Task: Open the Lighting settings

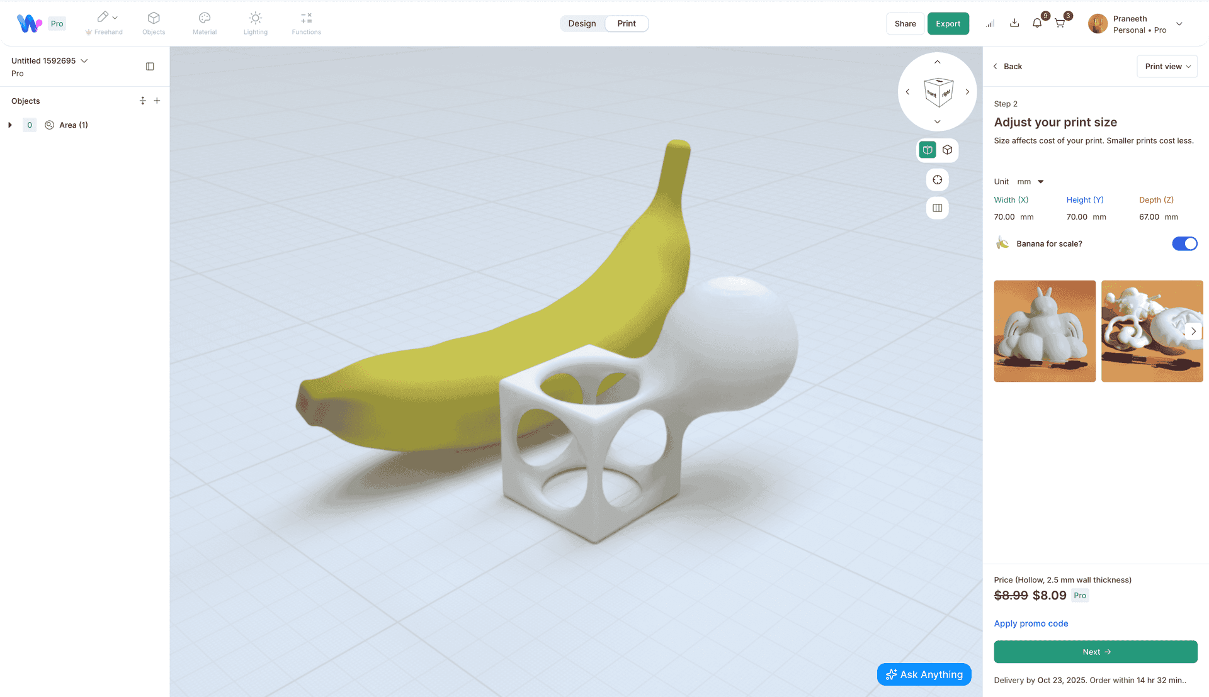Action: [x=255, y=23]
